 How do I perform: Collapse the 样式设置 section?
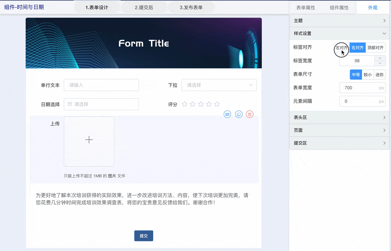[339, 33]
